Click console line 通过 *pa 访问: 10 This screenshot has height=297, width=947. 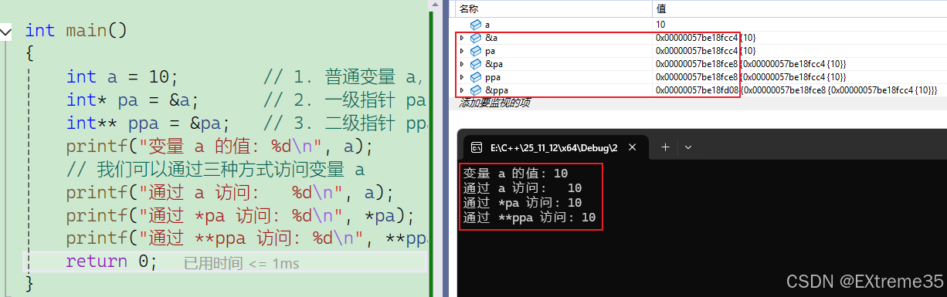[x=522, y=203]
